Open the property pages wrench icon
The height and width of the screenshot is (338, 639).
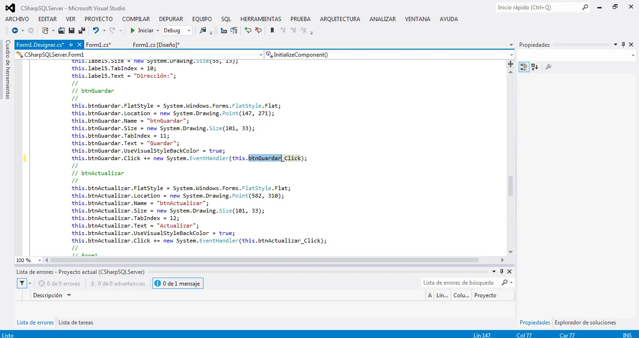point(548,67)
